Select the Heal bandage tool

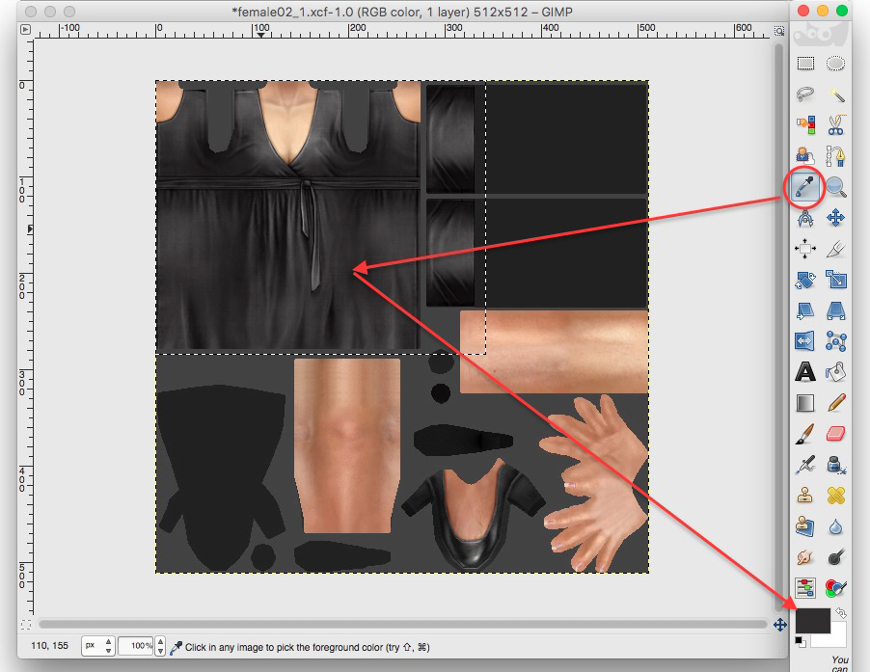click(x=835, y=496)
